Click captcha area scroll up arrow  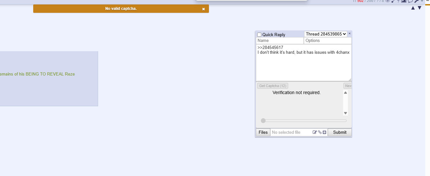pyautogui.click(x=345, y=92)
